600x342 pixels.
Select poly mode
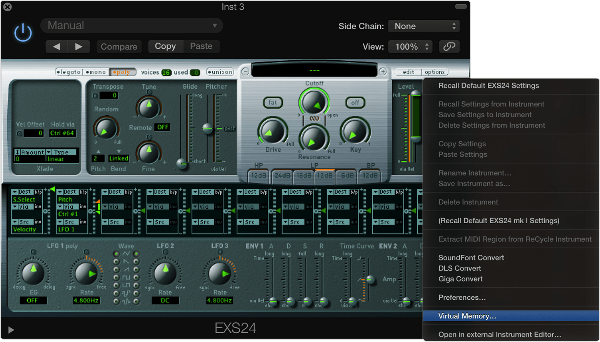(x=122, y=72)
